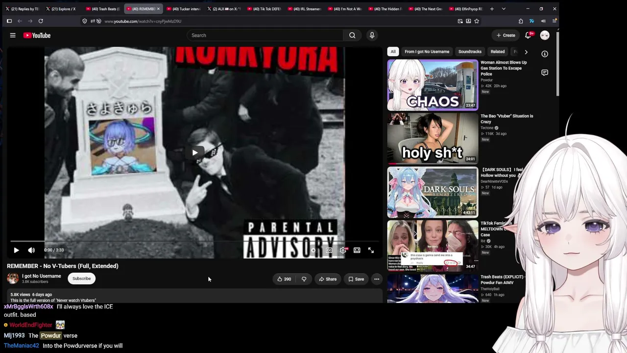This screenshot has height=353, width=627.
Task: Open the YouTube hamburger guide menu
Action: click(x=13, y=35)
